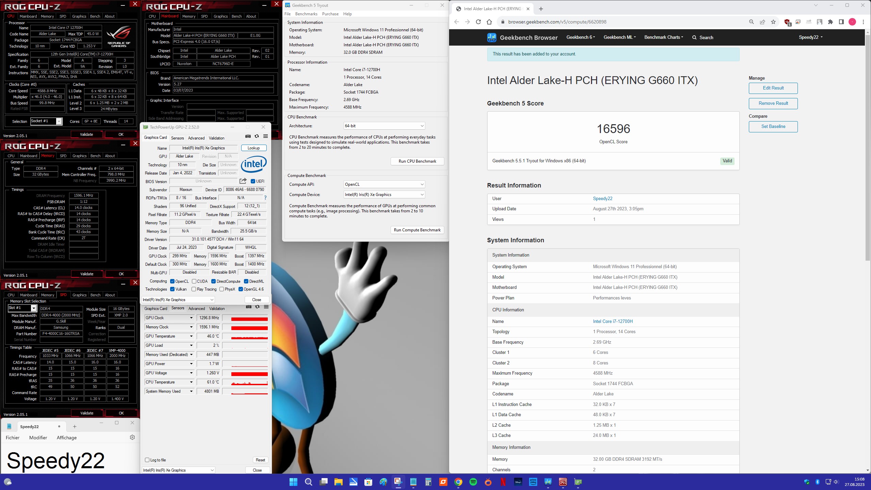Image resolution: width=871 pixels, height=490 pixels.
Task: Open the Slot #1 memory slot dropdown
Action: [x=22, y=308]
